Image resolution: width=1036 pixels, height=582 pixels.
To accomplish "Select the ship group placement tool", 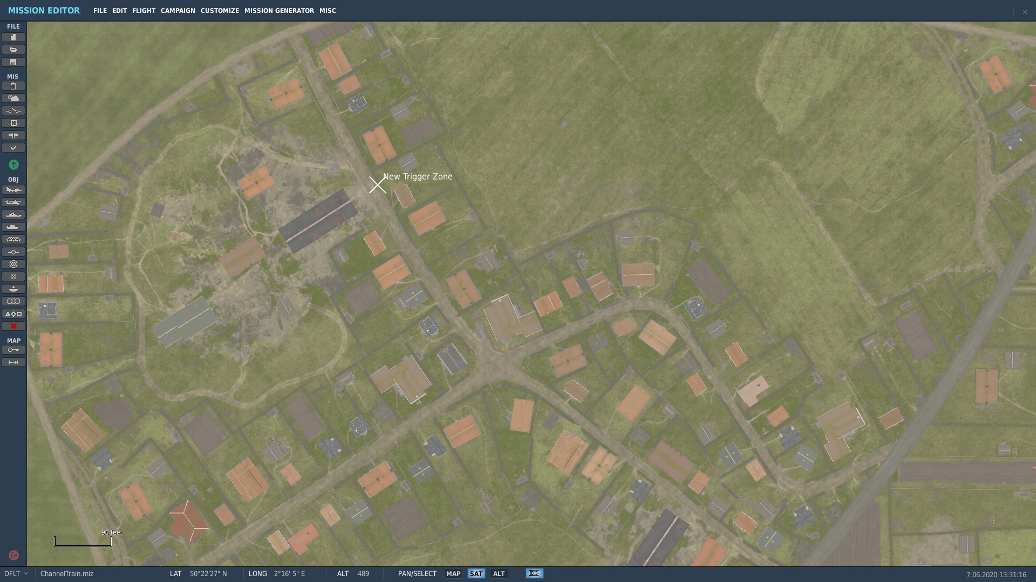I will pos(13,214).
